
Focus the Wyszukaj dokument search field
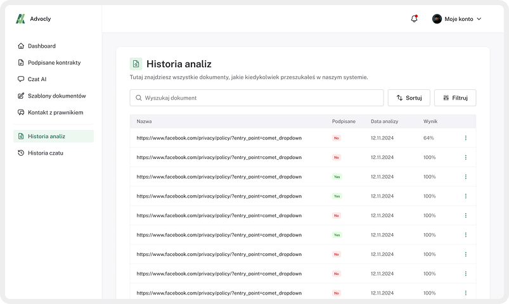pyautogui.click(x=257, y=98)
